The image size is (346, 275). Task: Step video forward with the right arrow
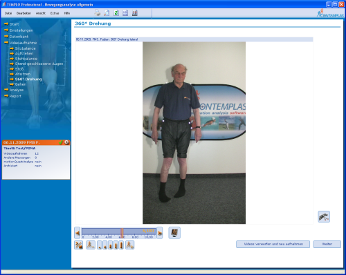160,233
